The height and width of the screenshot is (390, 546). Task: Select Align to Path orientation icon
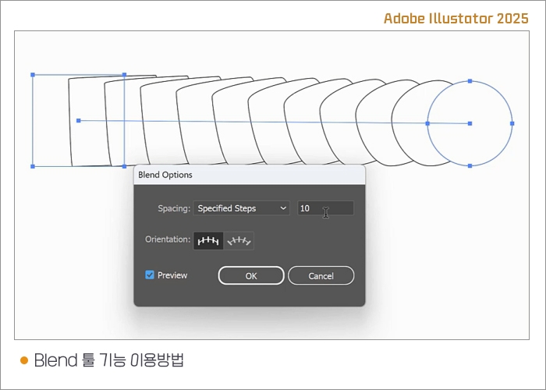tap(239, 240)
